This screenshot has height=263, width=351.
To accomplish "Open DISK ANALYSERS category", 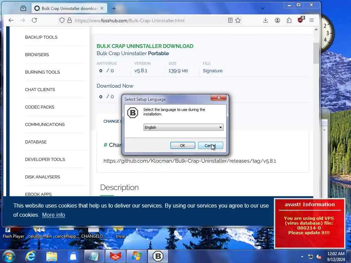I will tap(43, 177).
